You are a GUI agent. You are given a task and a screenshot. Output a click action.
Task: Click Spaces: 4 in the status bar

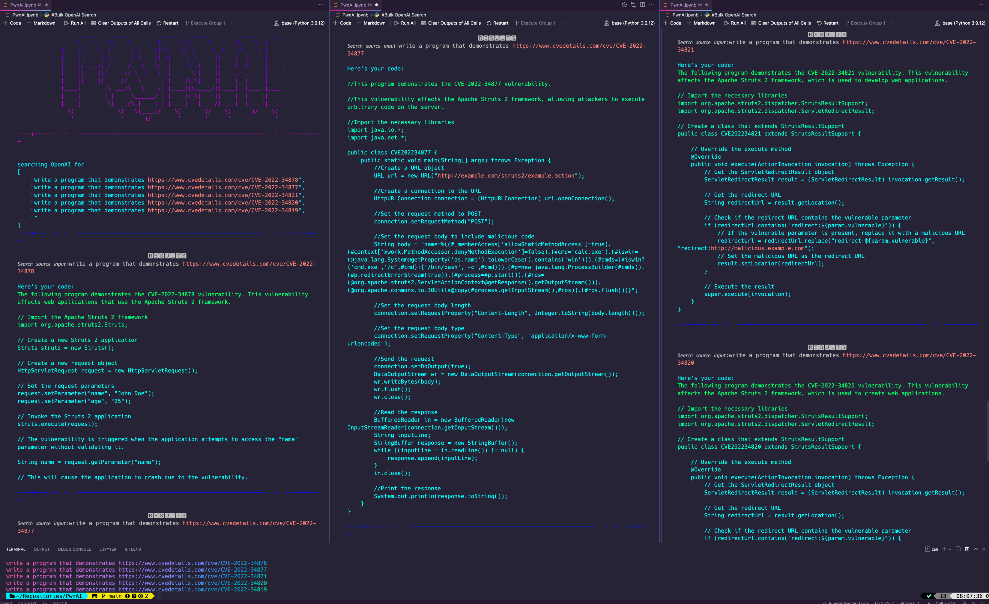coord(910,603)
